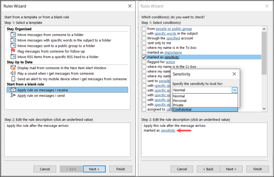Select Flag messages from someone for follow-up

[x=51, y=51]
